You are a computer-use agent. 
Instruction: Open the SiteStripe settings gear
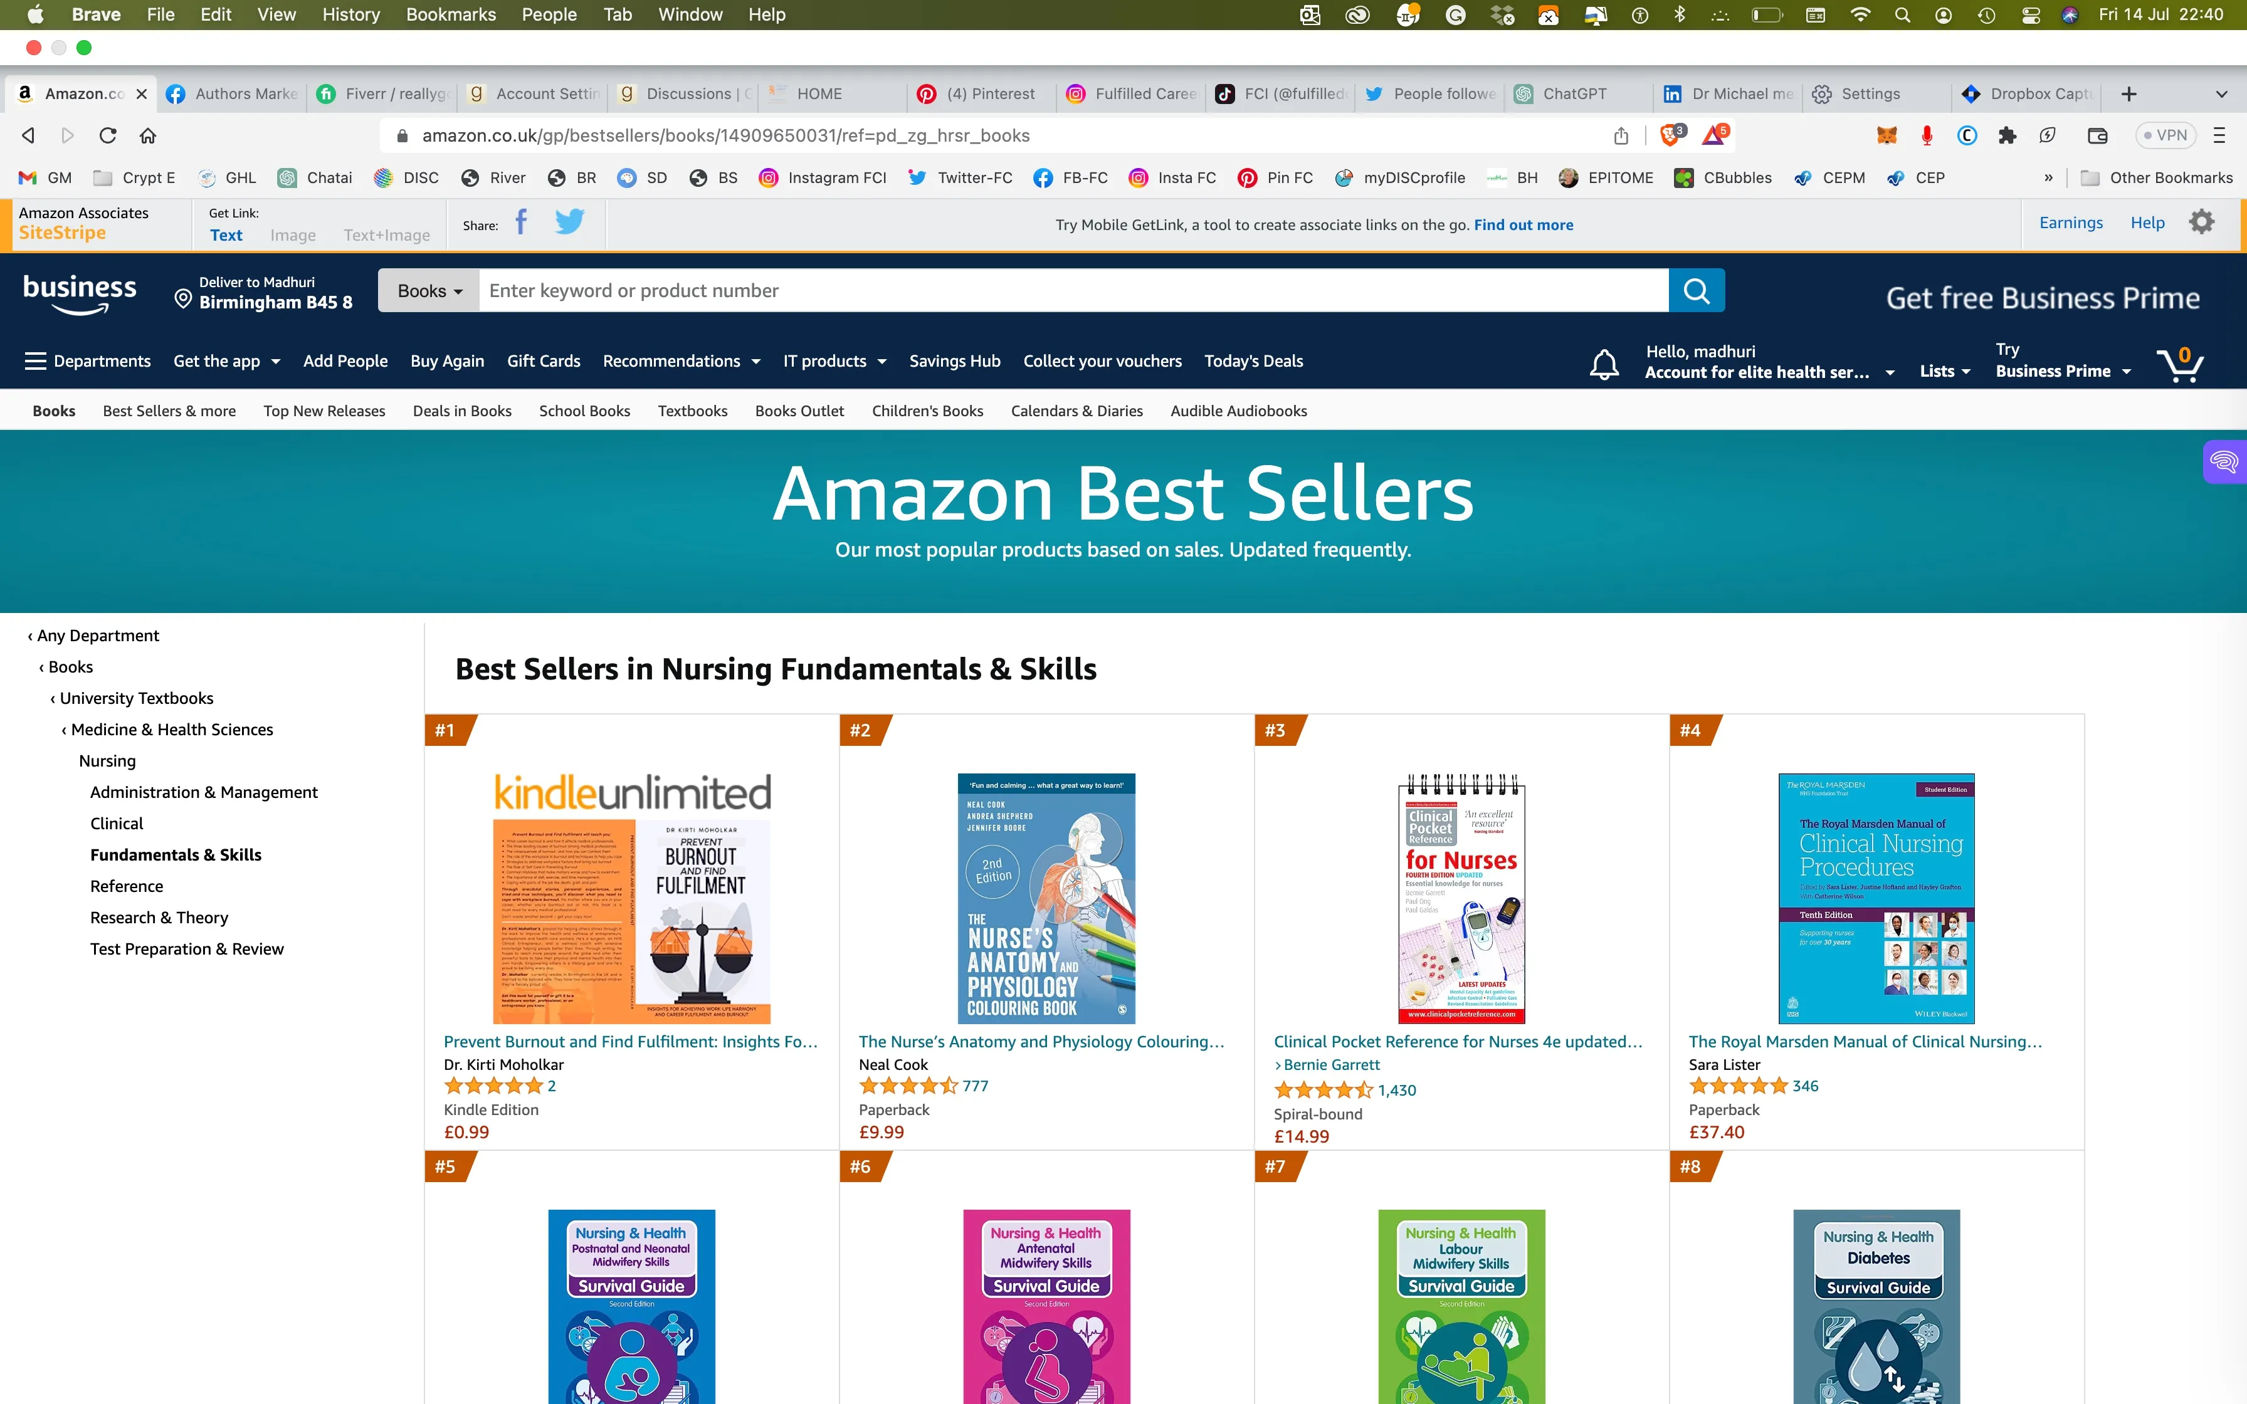point(2201,223)
